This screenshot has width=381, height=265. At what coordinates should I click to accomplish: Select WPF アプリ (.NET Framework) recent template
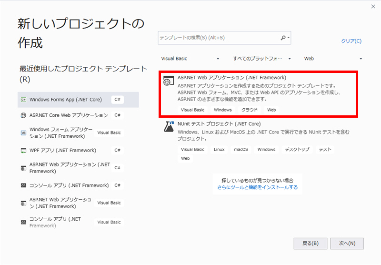78,151
